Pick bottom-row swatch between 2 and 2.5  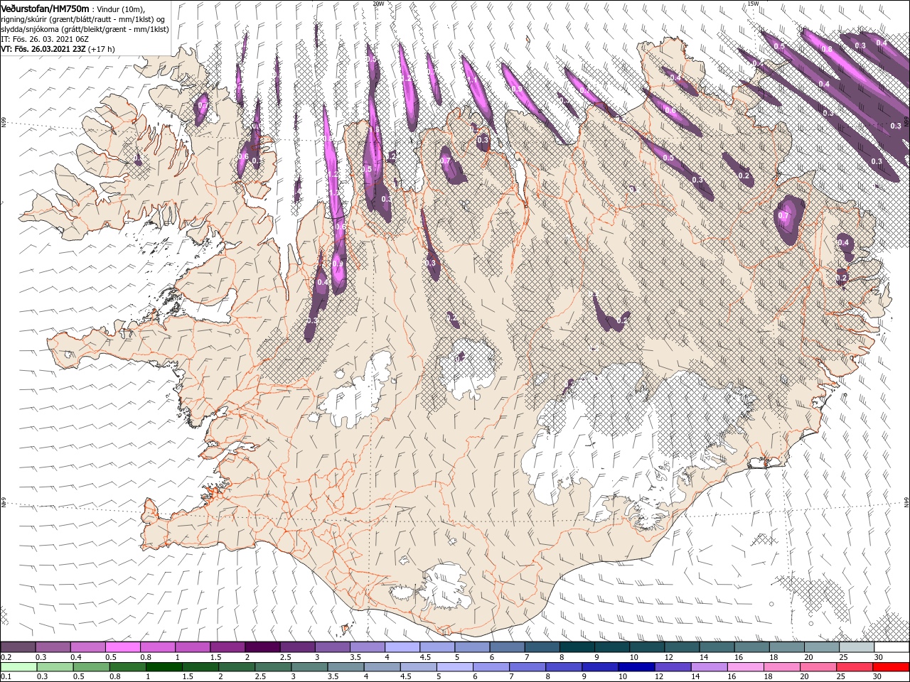237,667
